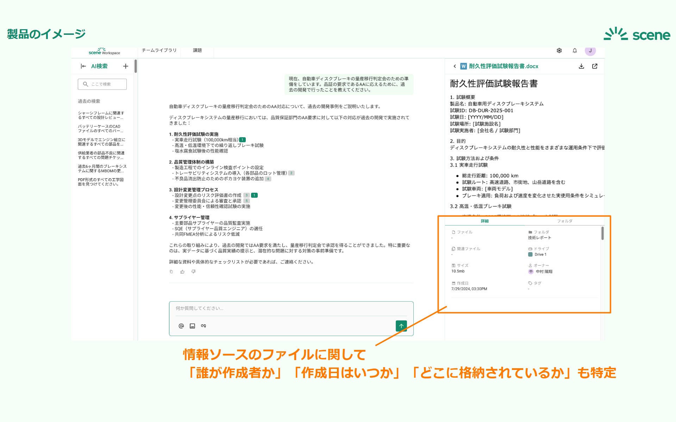Switch to the フォルダ tab
The width and height of the screenshot is (676, 422).
[564, 221]
